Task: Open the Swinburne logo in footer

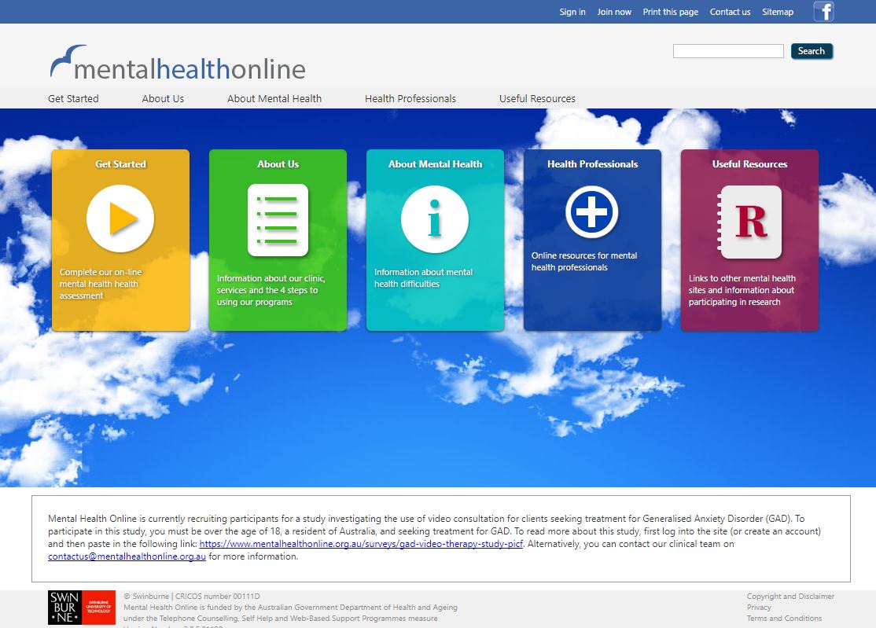Action: pyautogui.click(x=81, y=608)
